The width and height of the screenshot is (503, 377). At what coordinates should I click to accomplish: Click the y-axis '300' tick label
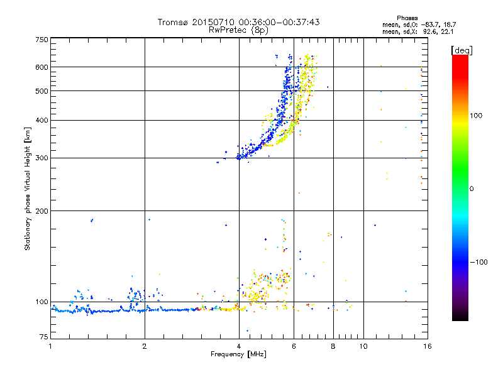41,158
